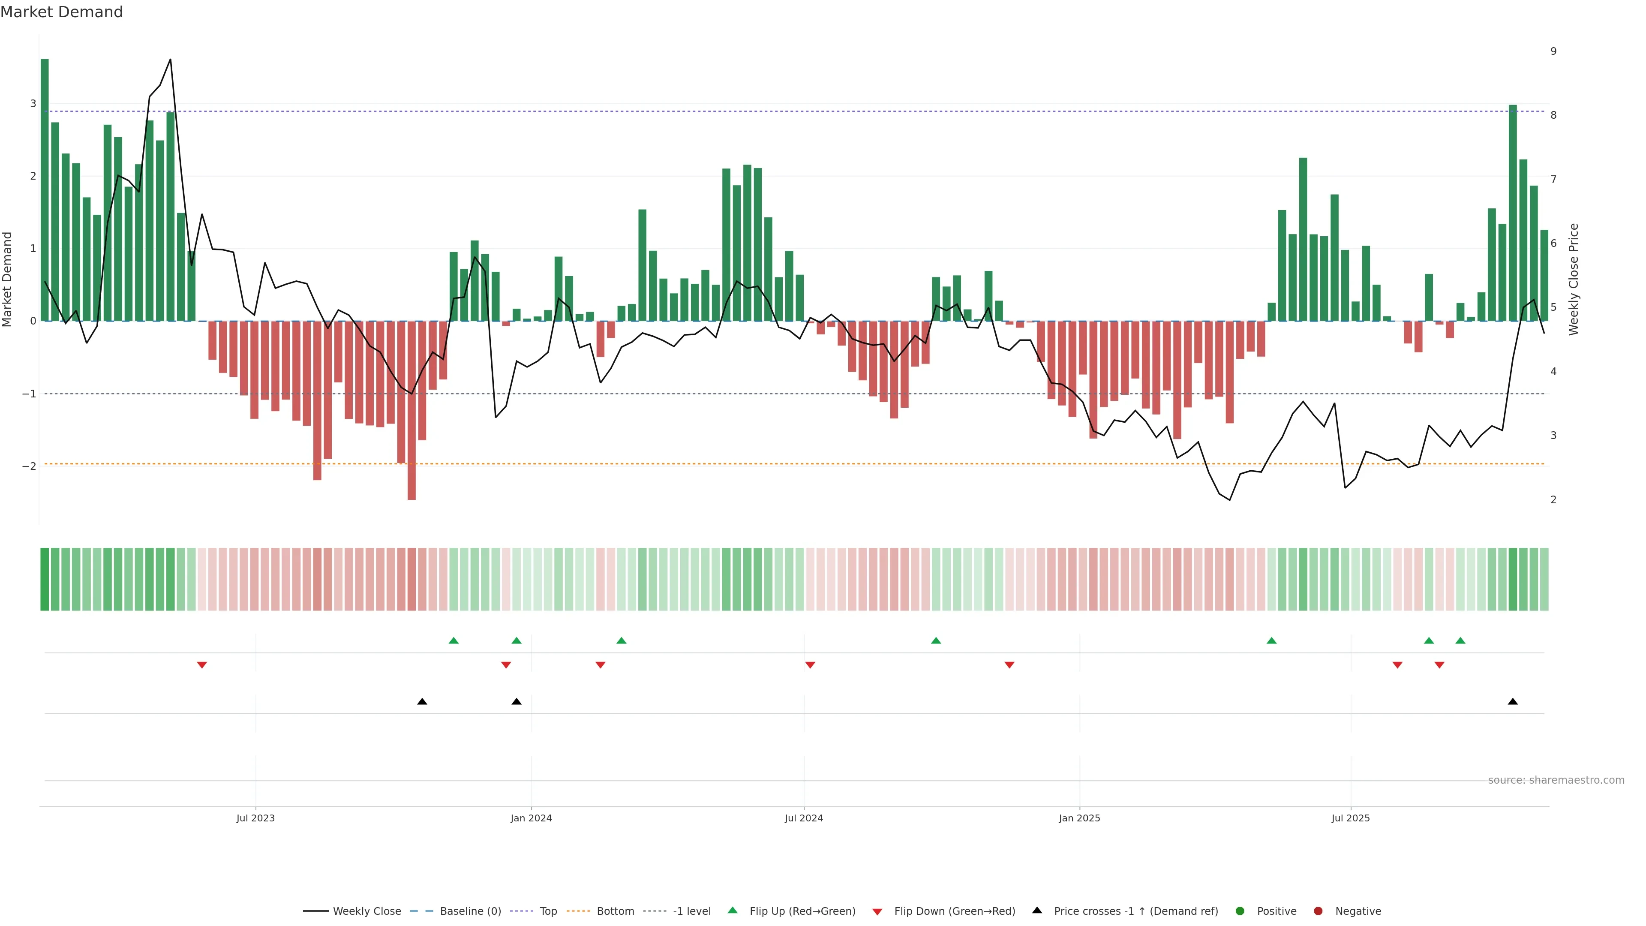Toggle the Top dotted line legend entry

point(548,911)
